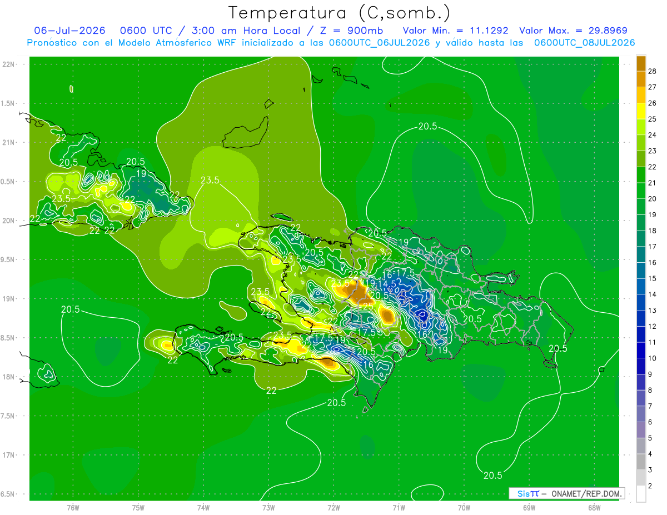Click the "72W" longitude axis label
The height and width of the screenshot is (515, 667).
coord(333,508)
